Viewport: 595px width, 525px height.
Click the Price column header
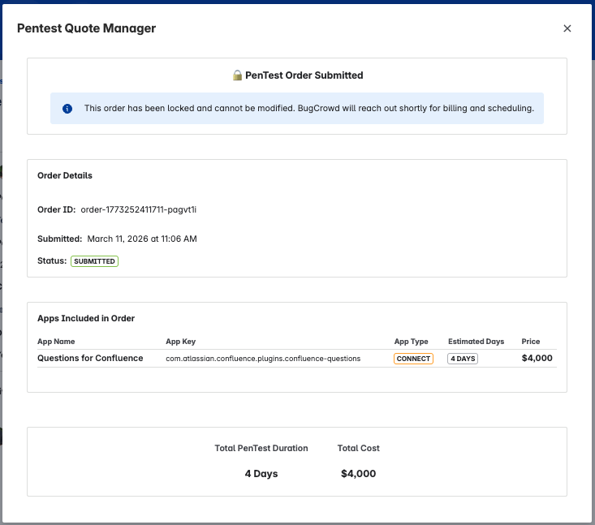531,342
